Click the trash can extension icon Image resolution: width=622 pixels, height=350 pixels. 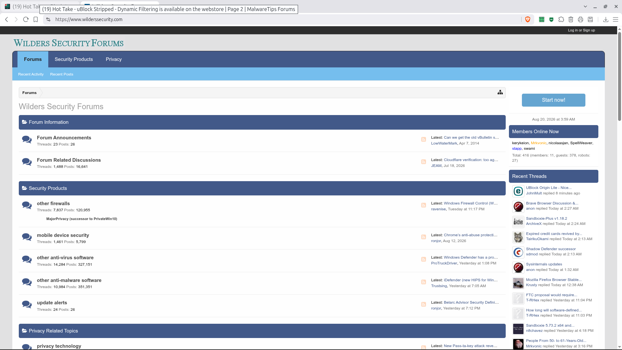point(571,19)
